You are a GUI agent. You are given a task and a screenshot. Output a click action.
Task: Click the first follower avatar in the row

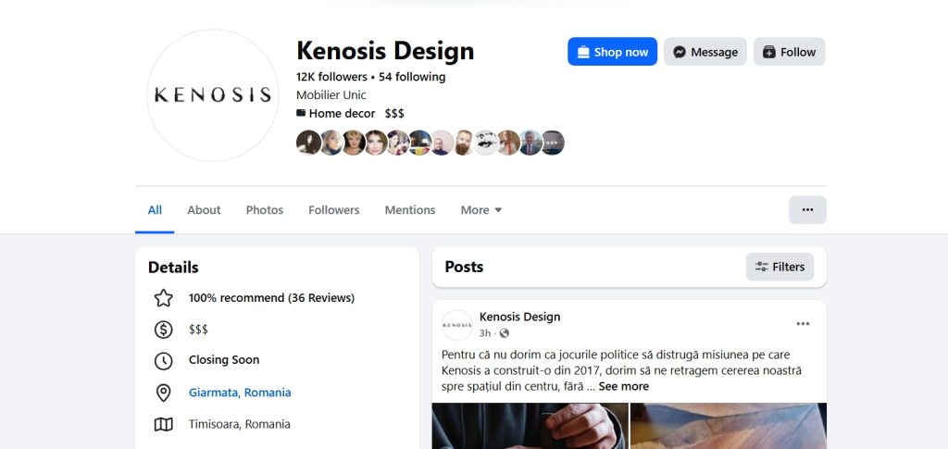point(308,143)
